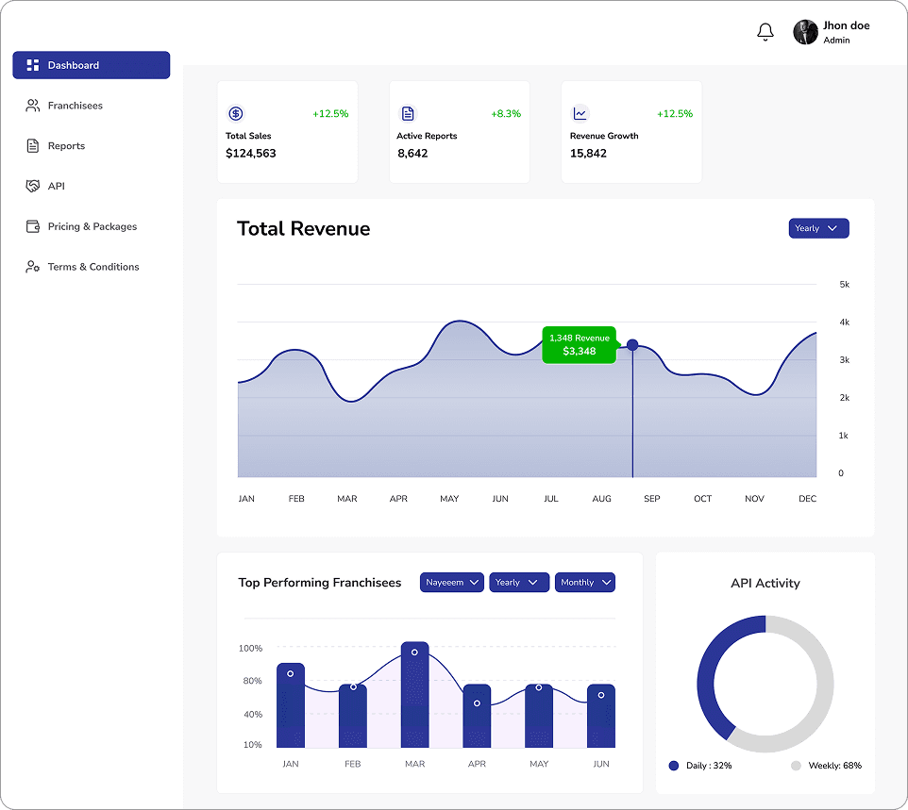Viewport: 908px width, 810px height.
Task: Toggle the Daily legend dot on API Activity
Action: pos(673,765)
